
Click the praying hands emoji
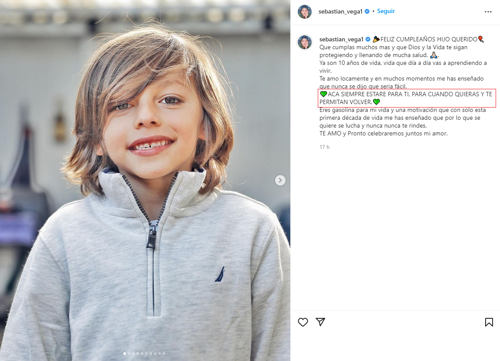point(433,55)
